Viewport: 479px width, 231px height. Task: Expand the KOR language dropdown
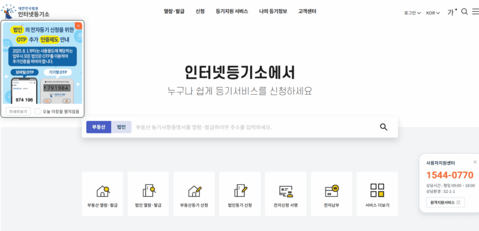coord(433,13)
